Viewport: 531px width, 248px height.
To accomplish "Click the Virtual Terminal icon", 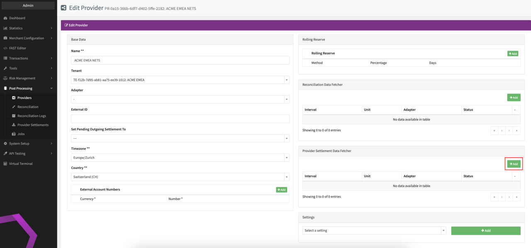I will (x=5, y=164).
